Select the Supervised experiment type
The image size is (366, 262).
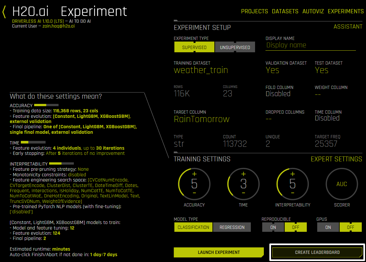(194, 47)
